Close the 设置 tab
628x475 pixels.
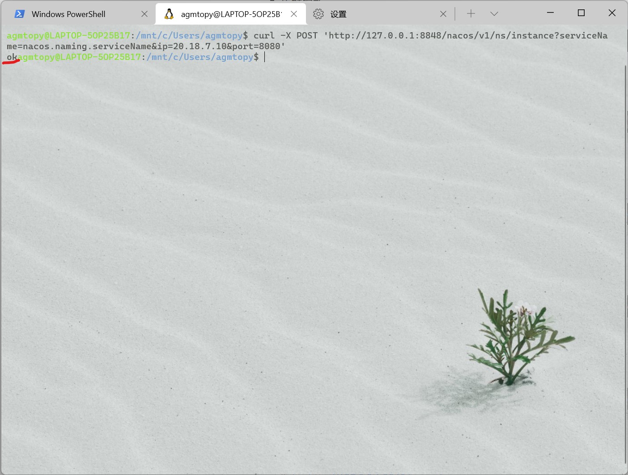point(443,14)
